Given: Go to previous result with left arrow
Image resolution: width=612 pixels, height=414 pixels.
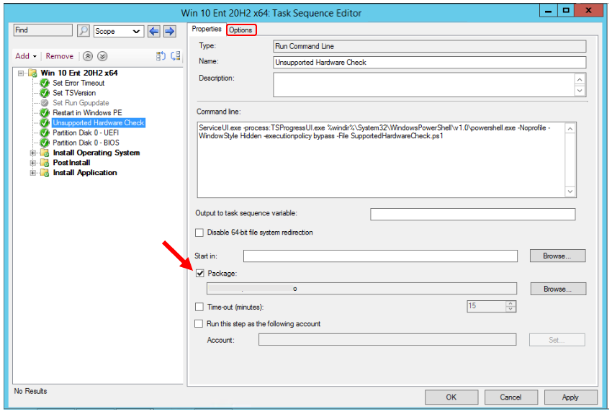Looking at the screenshot, I should tap(154, 31).
